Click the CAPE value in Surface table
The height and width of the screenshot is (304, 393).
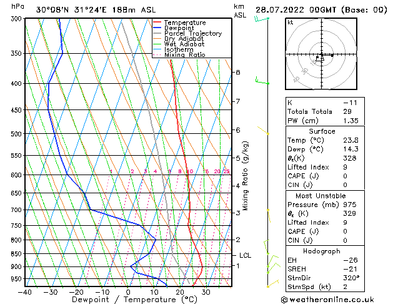coord(345,176)
